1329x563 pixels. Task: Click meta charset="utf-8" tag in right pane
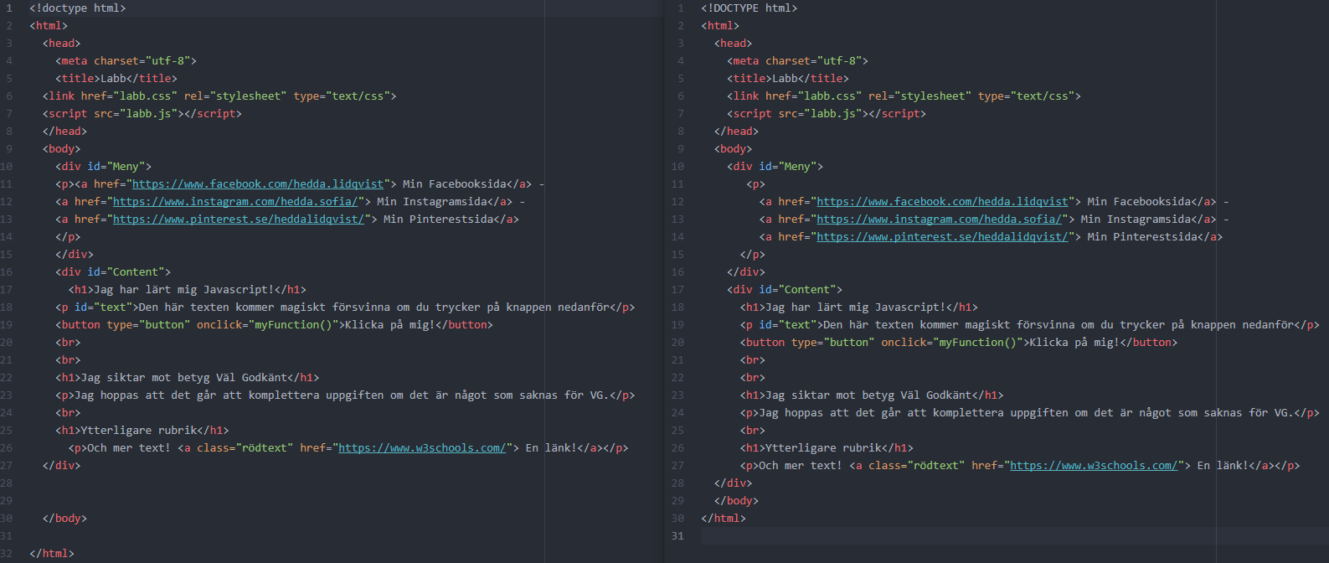click(x=798, y=61)
